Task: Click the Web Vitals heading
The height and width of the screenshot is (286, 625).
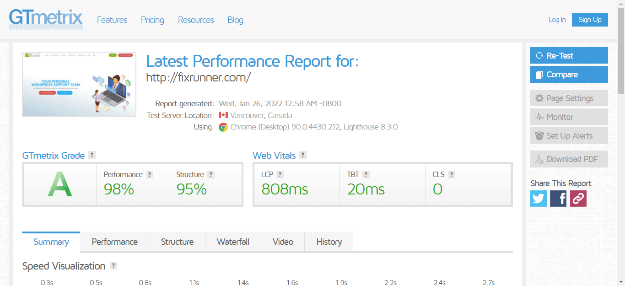Action: click(x=274, y=156)
